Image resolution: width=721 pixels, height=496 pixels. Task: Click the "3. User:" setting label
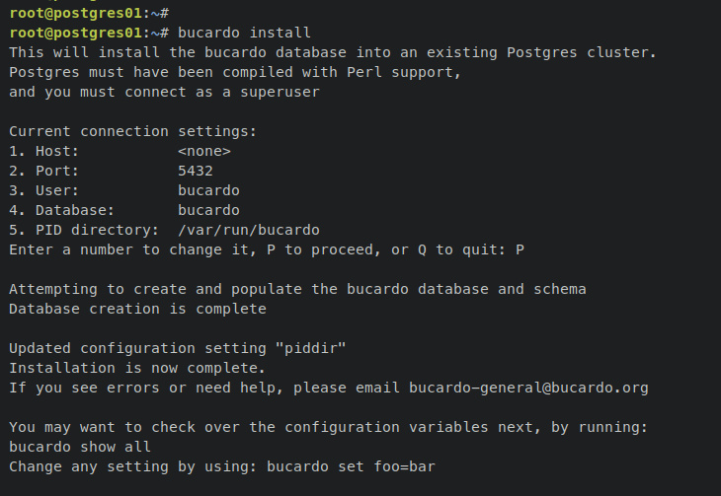44,190
